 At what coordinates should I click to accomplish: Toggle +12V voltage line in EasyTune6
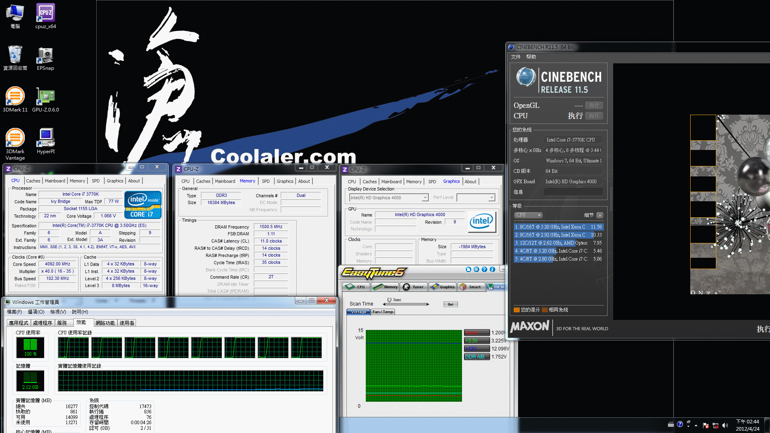pos(477,349)
